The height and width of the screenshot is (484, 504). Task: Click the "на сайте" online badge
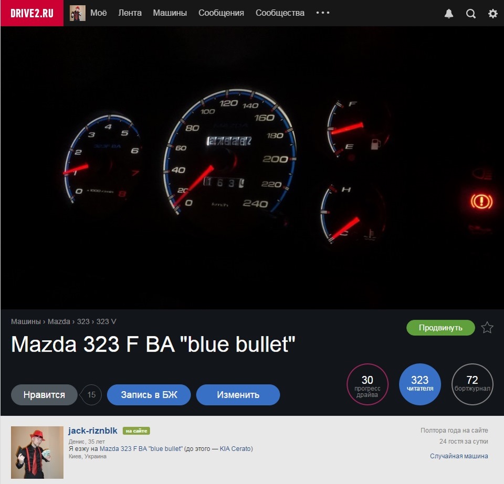tap(136, 430)
